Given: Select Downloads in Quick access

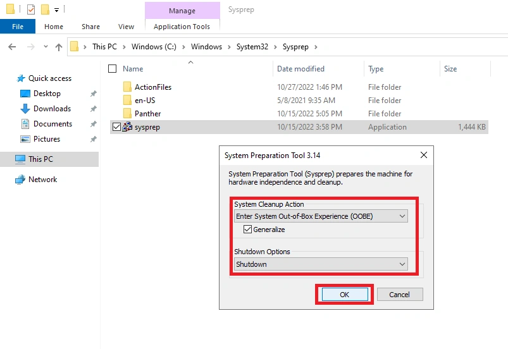Looking at the screenshot, I should [x=52, y=109].
